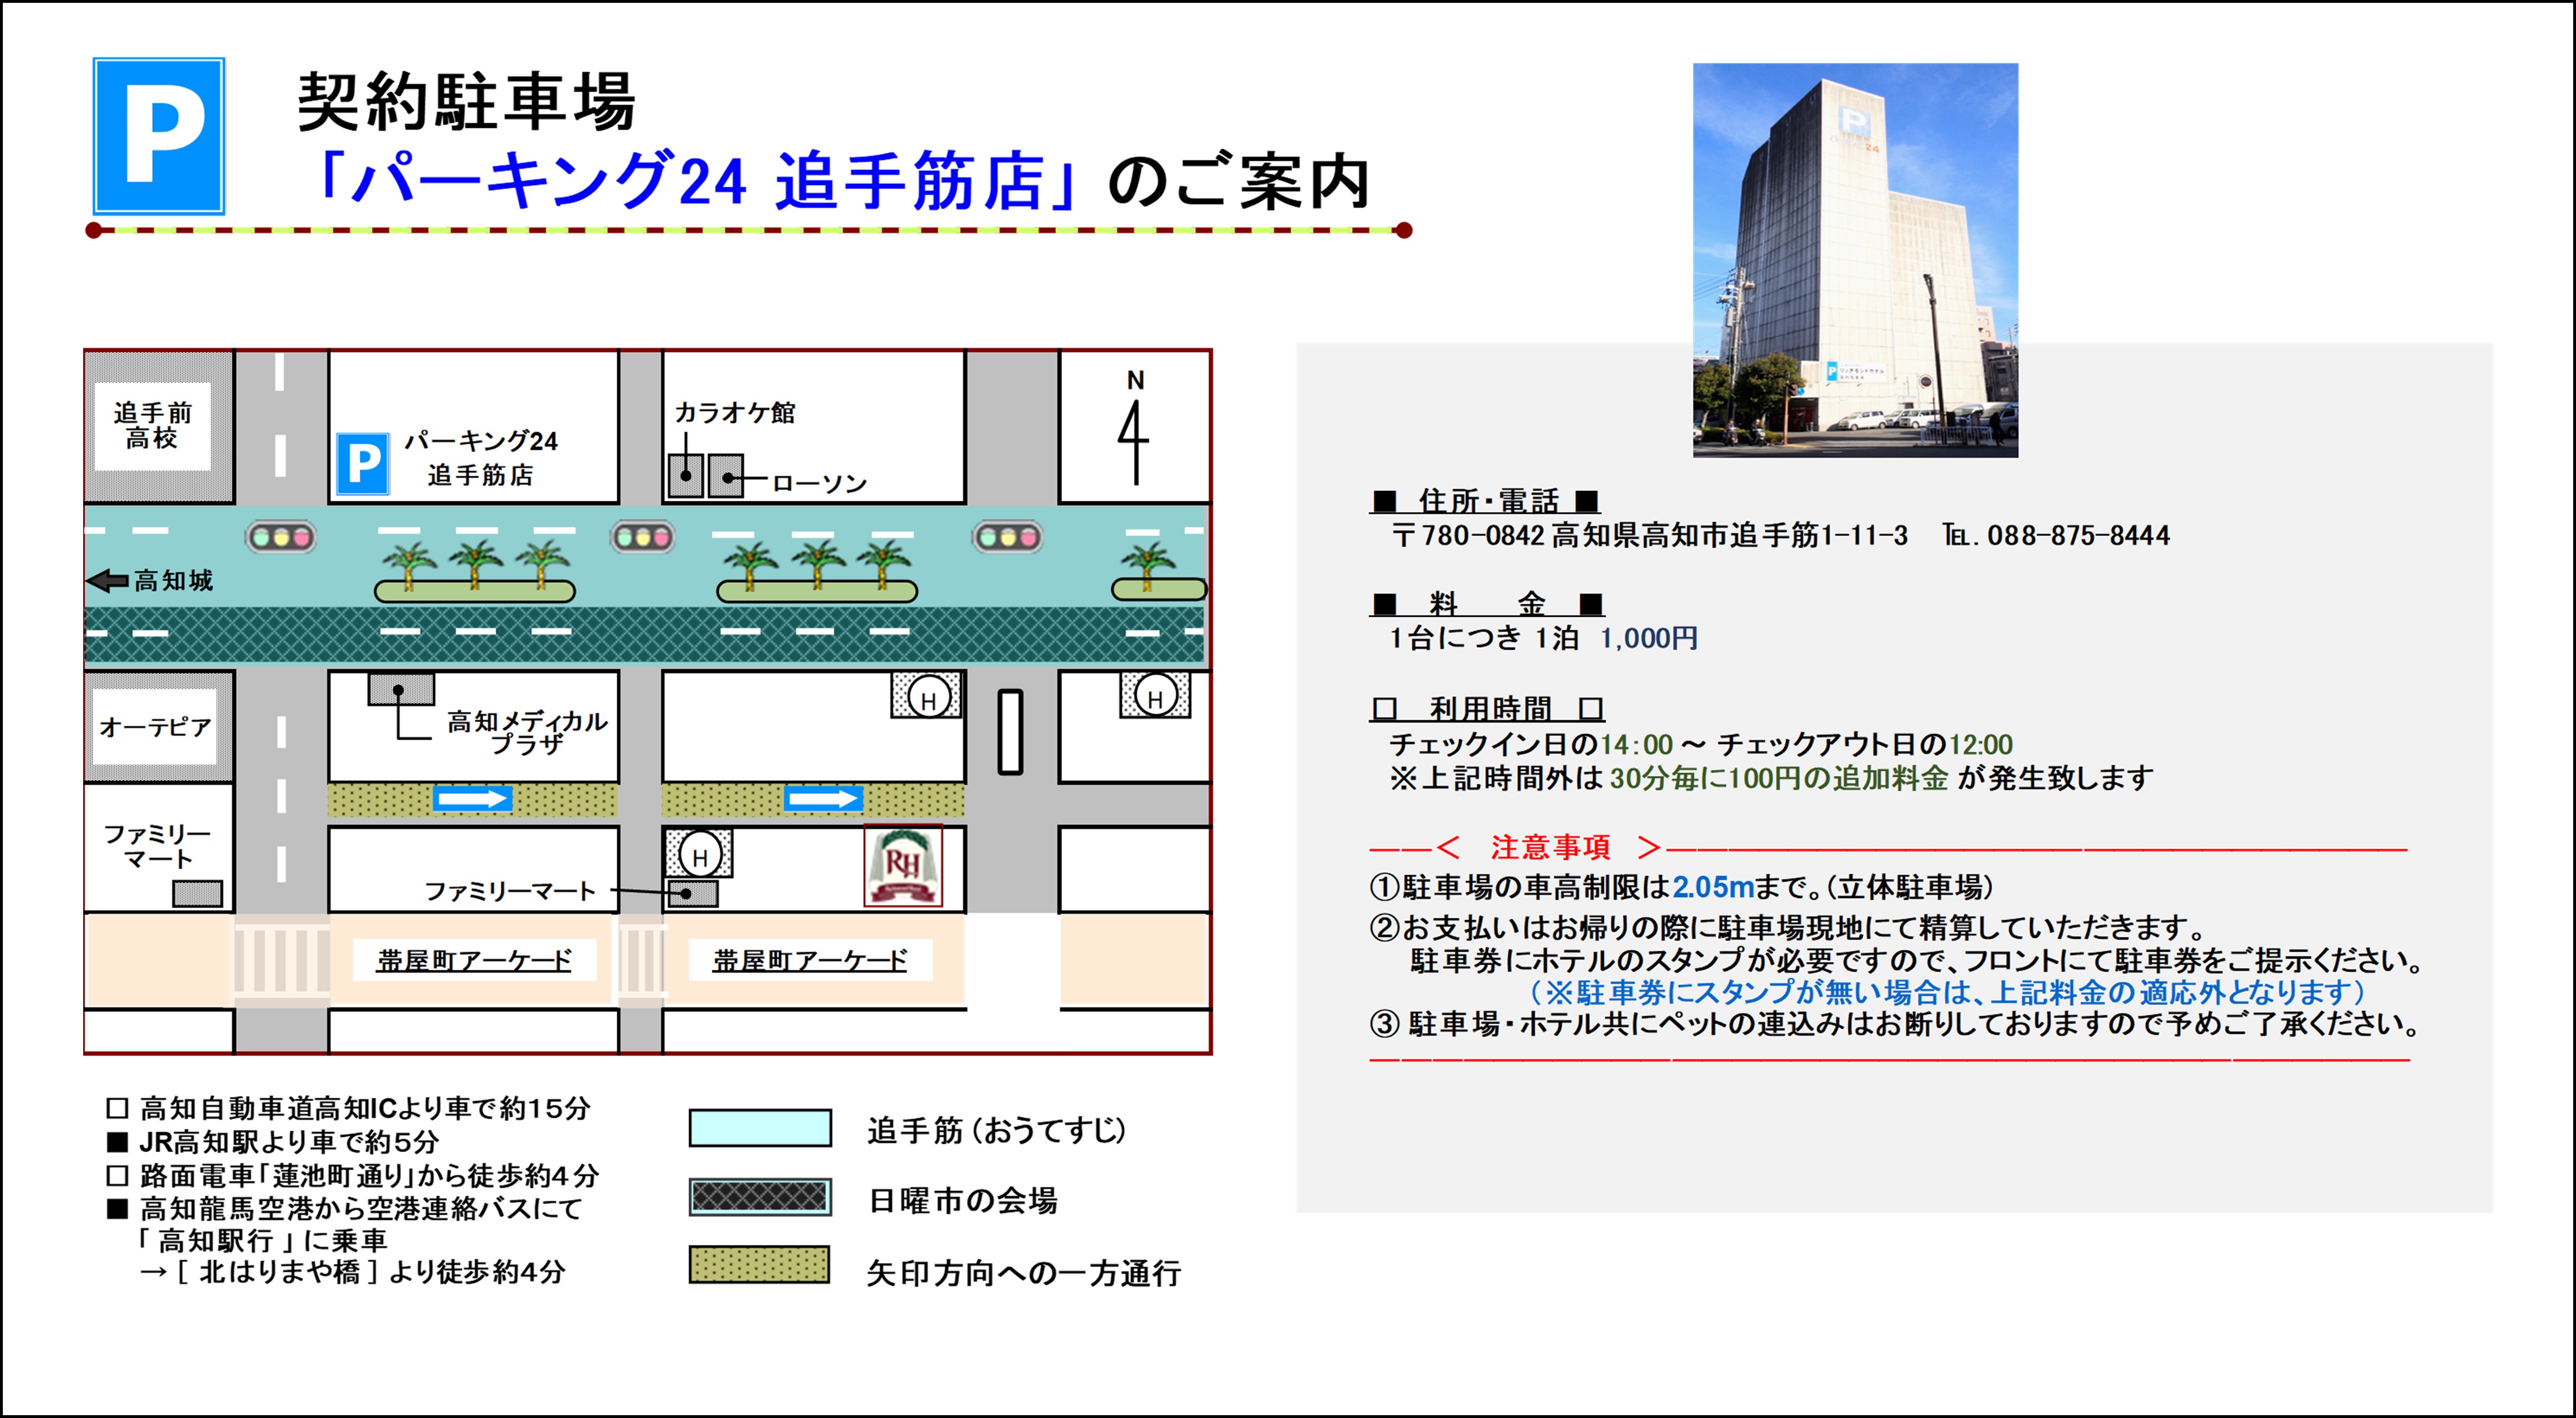This screenshot has height=1418, width=2576.
Task: Click the カラオケ館 marker square
Action: (x=685, y=476)
